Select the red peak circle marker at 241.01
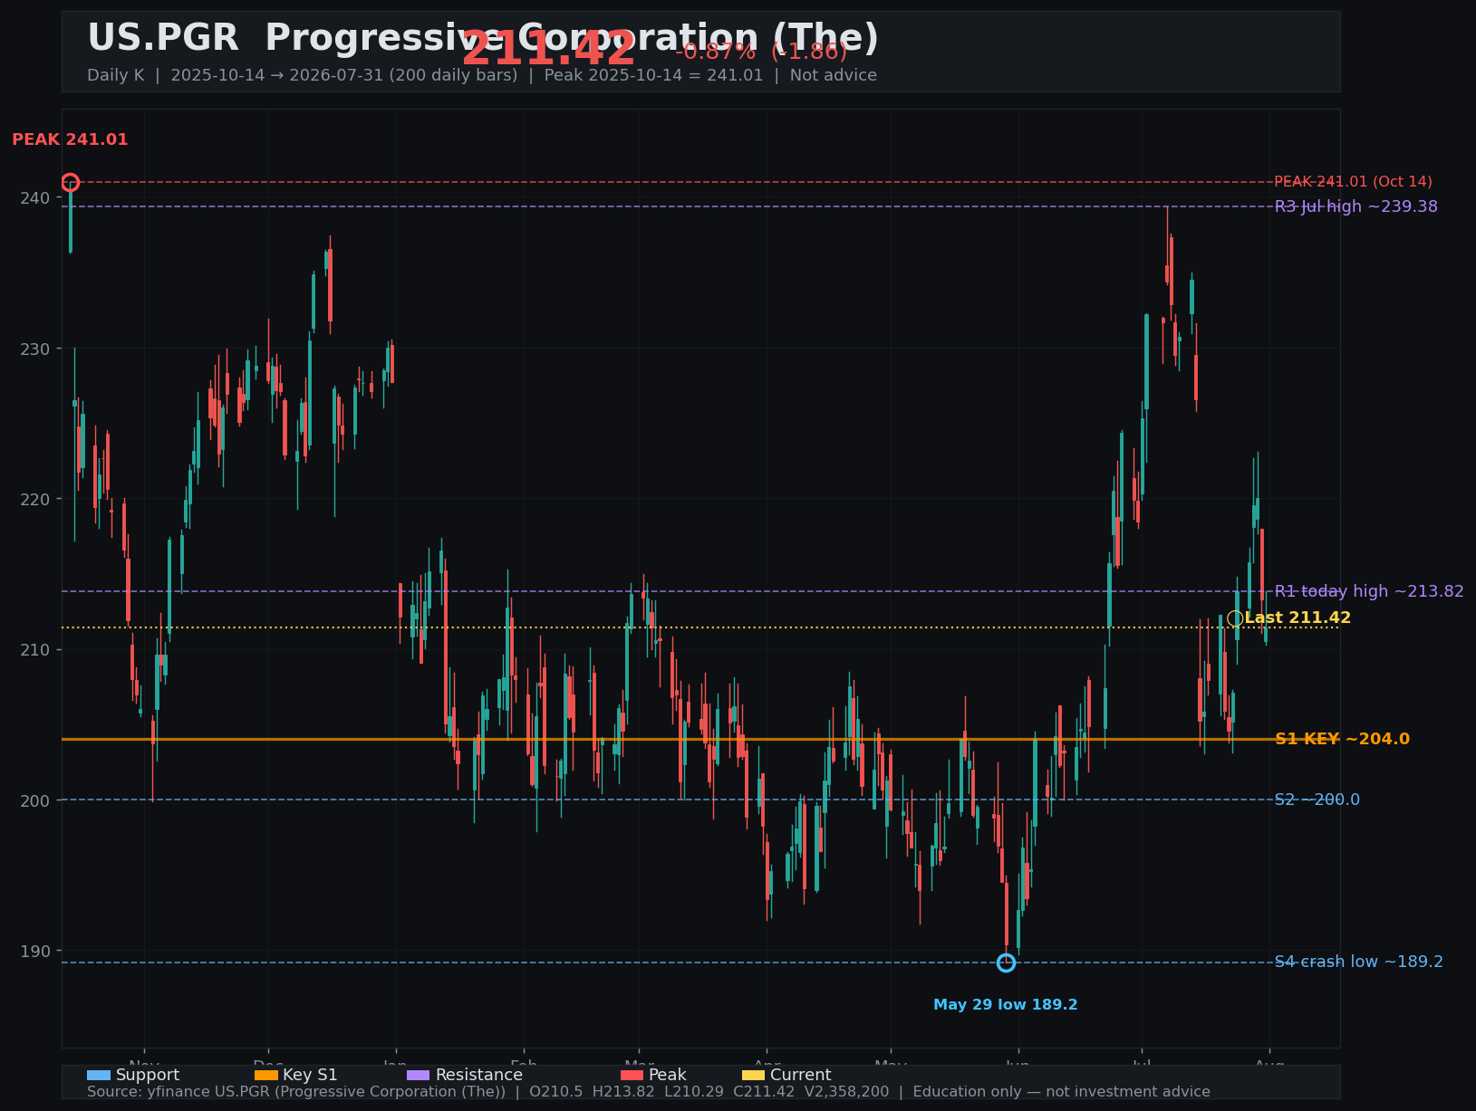1476x1111 pixels. tap(70, 183)
